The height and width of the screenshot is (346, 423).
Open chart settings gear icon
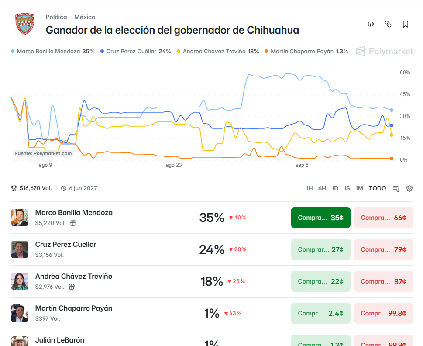point(409,188)
